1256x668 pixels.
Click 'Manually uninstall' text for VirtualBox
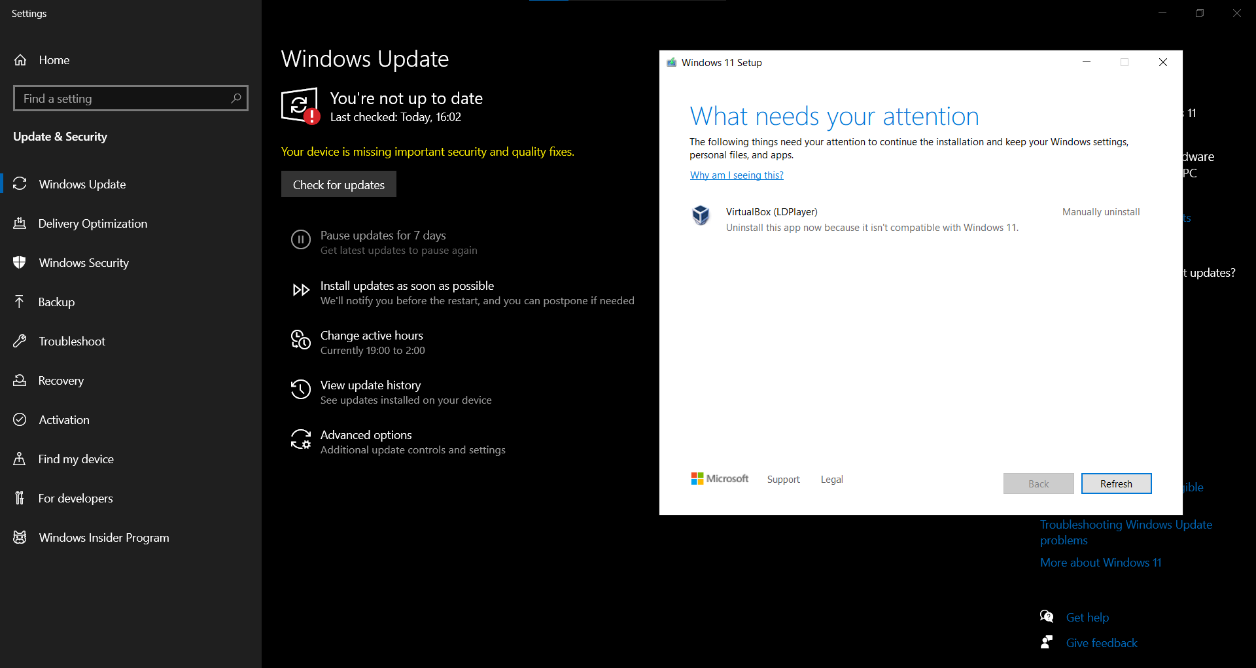tap(1101, 212)
